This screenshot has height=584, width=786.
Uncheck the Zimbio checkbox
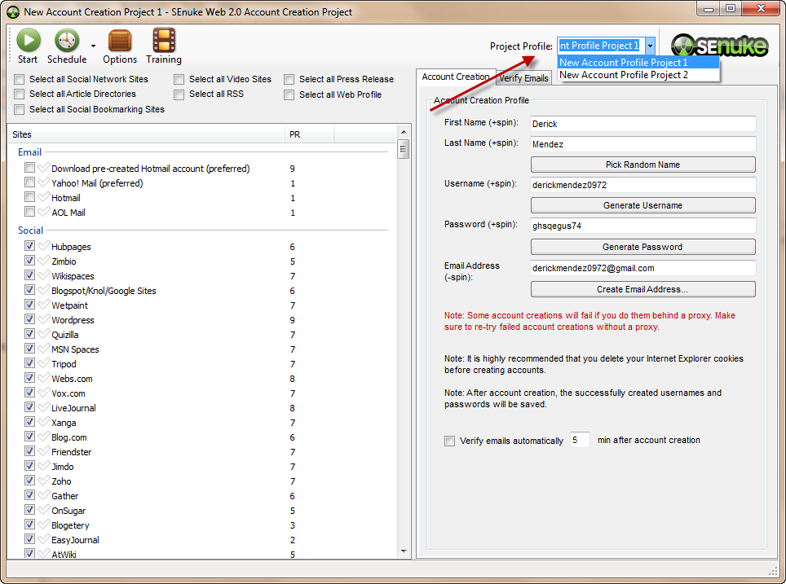coord(29,260)
